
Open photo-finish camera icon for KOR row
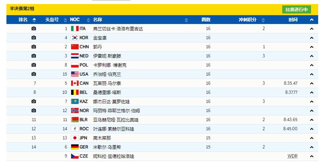[x=34, y=38]
